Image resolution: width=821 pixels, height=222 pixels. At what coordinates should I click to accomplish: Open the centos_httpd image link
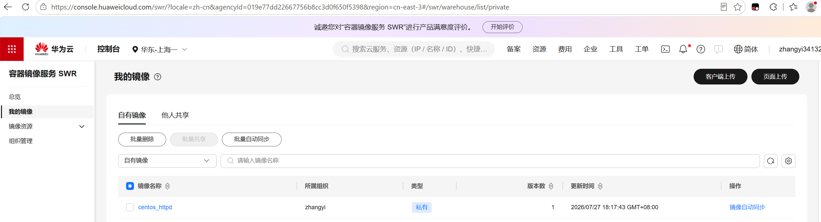pos(155,207)
